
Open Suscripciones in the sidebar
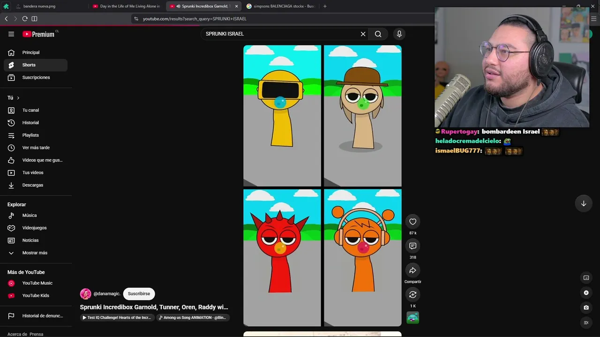[36, 77]
